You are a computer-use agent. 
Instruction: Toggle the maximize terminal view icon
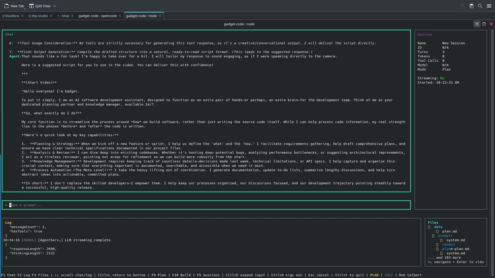point(477,24)
